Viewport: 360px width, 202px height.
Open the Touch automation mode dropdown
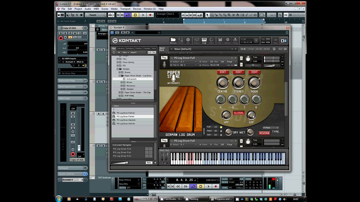point(96,15)
